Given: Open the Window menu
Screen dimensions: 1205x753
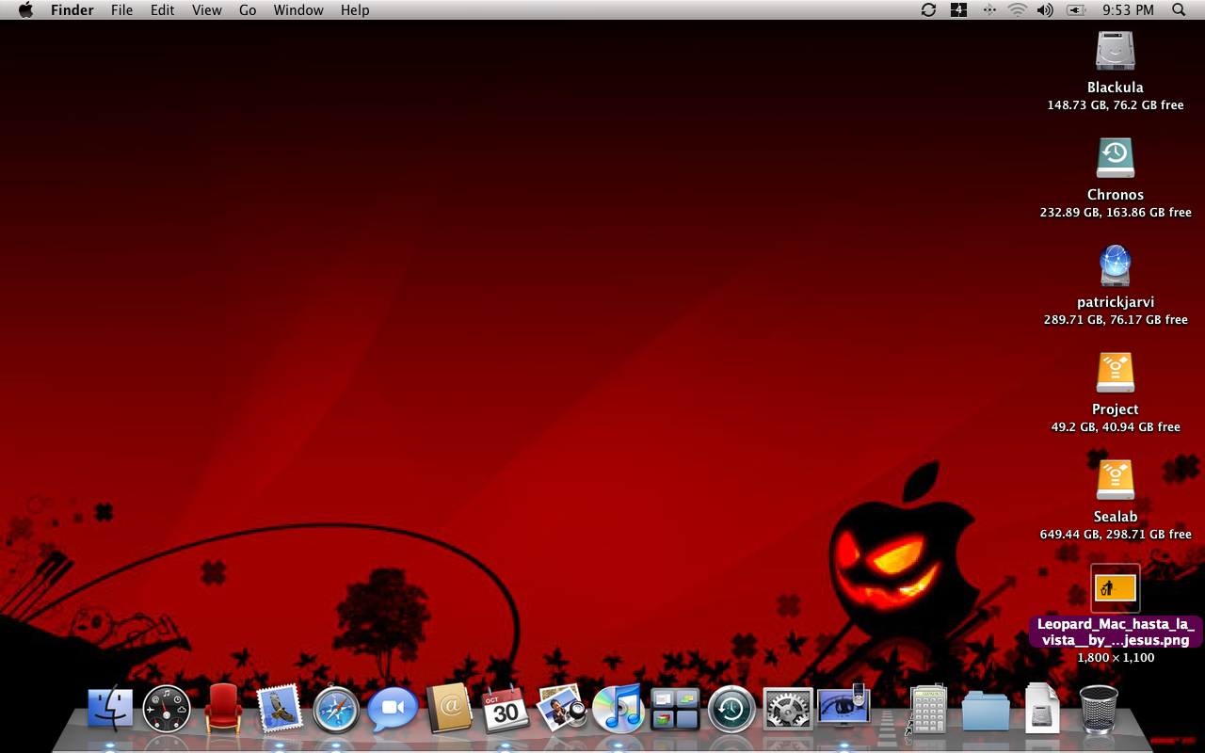Looking at the screenshot, I should click(298, 10).
